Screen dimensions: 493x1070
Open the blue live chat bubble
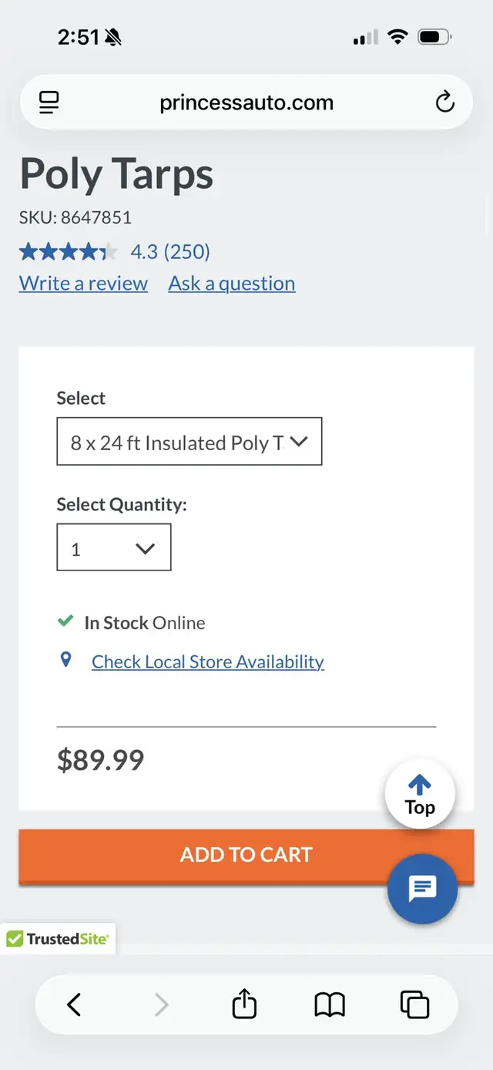tap(422, 889)
